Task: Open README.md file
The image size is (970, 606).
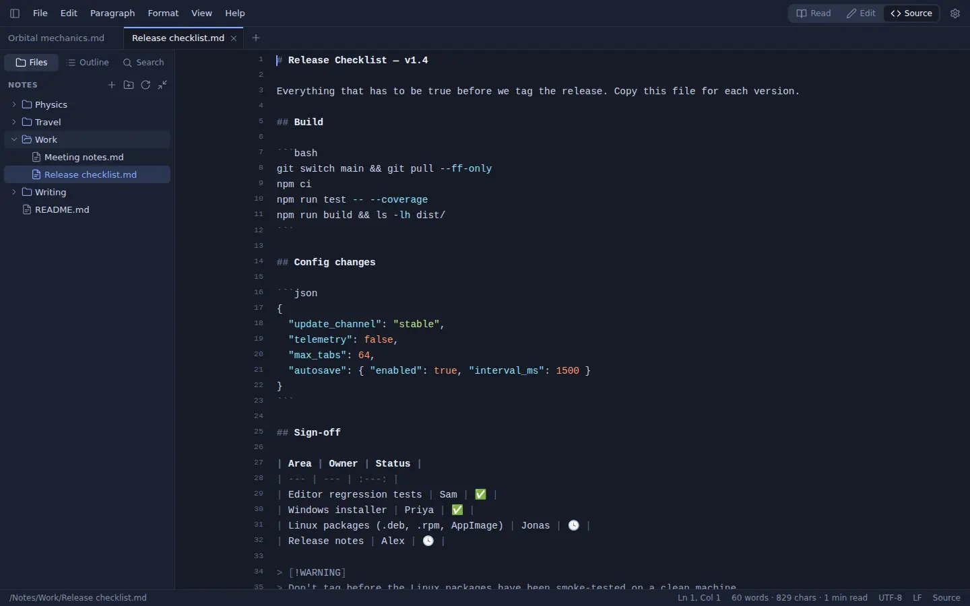Action: click(x=88, y=209)
